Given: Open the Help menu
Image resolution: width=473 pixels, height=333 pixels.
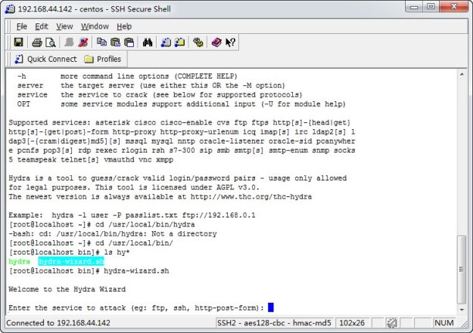Looking at the screenshot, I should 124,26.
